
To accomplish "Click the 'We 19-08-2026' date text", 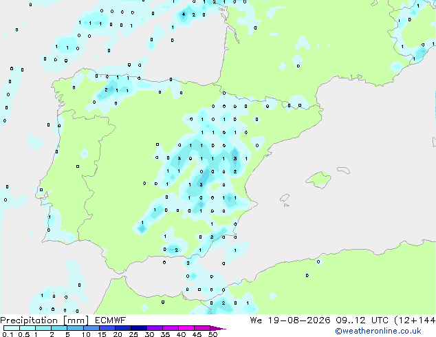I will pos(290,320).
